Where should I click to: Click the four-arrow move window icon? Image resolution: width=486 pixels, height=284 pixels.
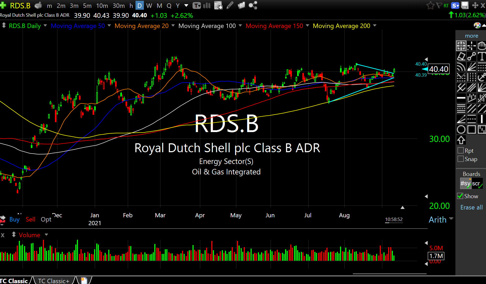click(x=475, y=5)
